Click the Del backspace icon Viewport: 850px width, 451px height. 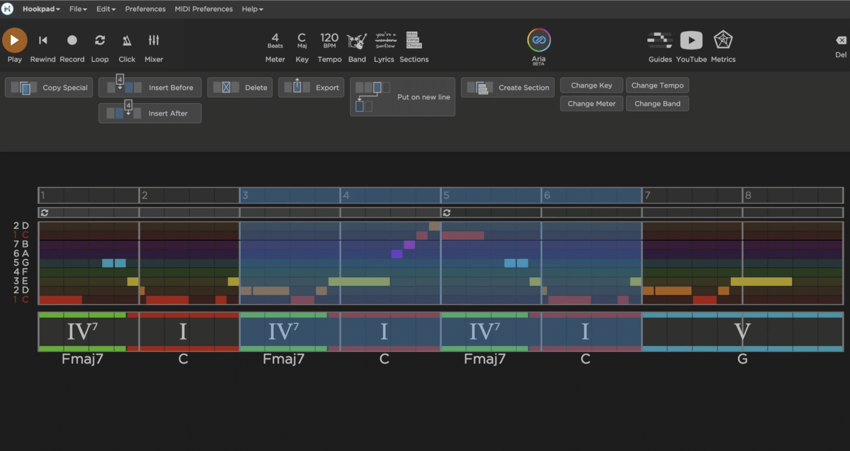click(841, 40)
